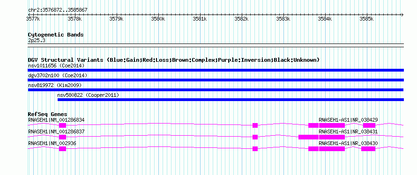Click the NR_038429 rightmost exon near 3585k
Screen dimensions: 417x175
(369, 125)
